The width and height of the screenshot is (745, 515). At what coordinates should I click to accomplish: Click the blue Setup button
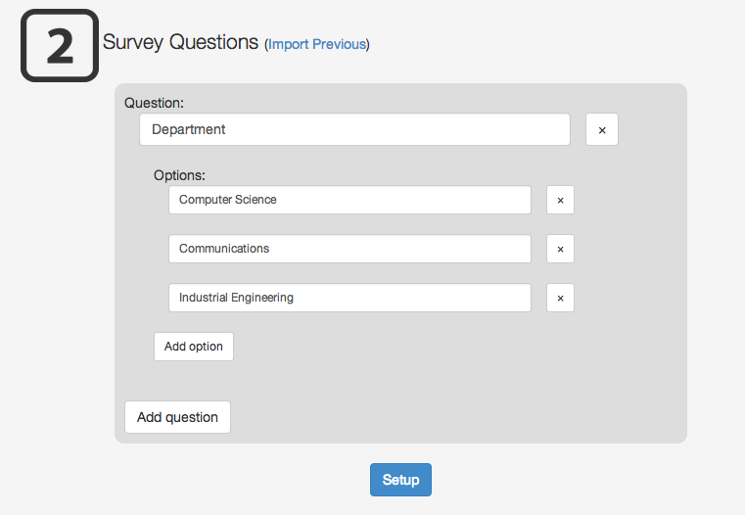click(x=400, y=480)
